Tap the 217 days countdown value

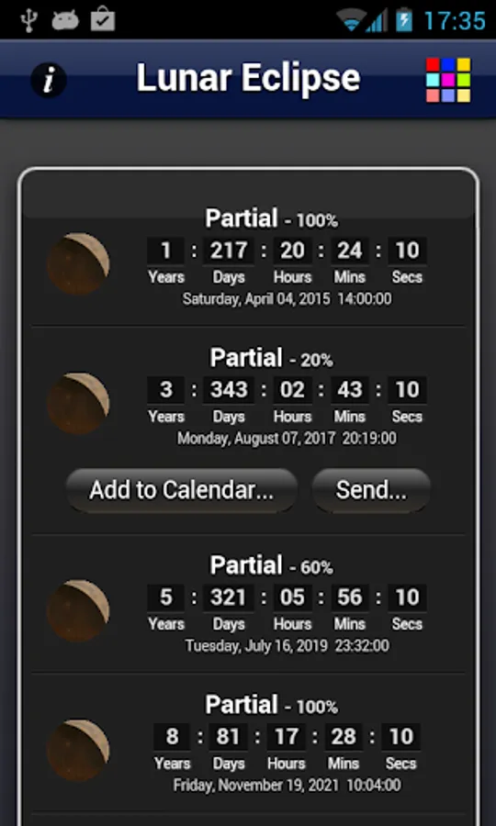(x=229, y=251)
